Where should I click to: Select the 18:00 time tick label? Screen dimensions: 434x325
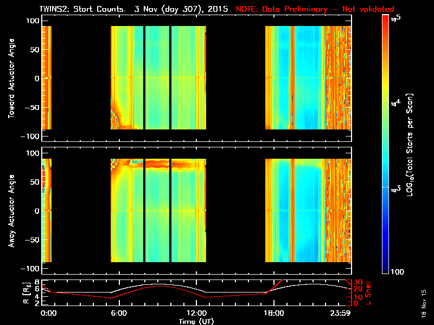tap(274, 313)
